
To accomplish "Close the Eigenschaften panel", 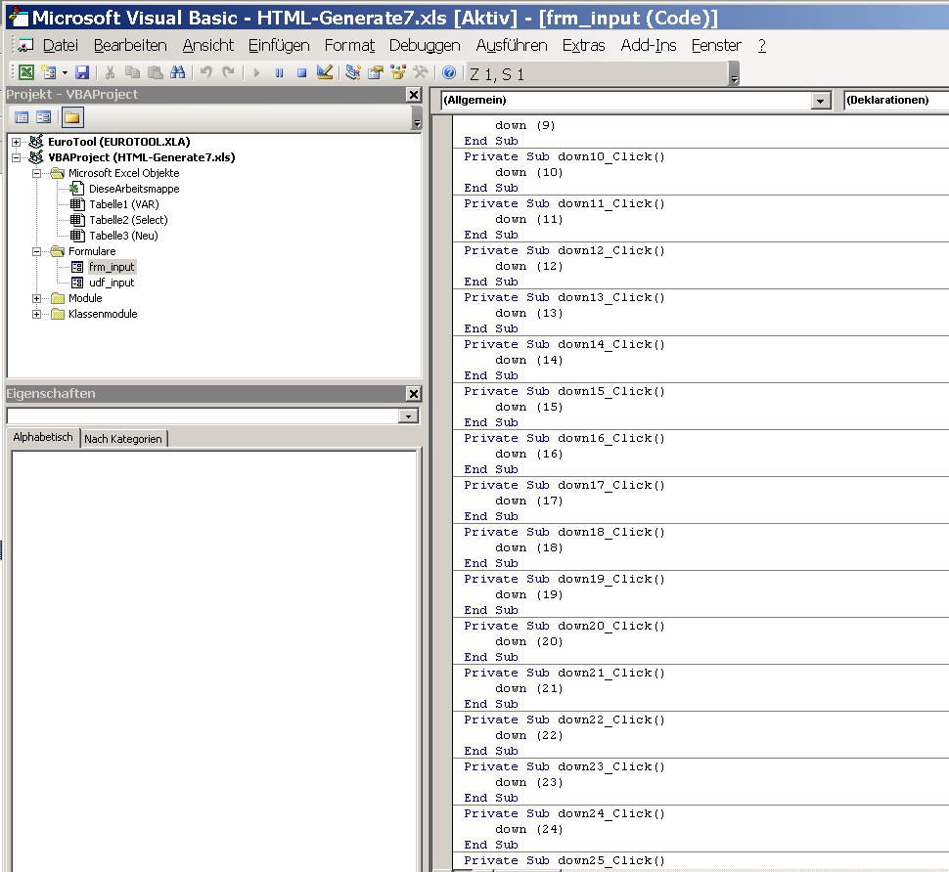I will pyautogui.click(x=414, y=394).
